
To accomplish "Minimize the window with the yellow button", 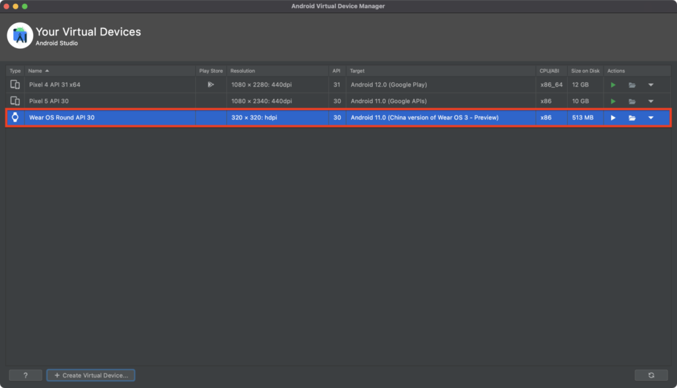I will click(x=16, y=6).
